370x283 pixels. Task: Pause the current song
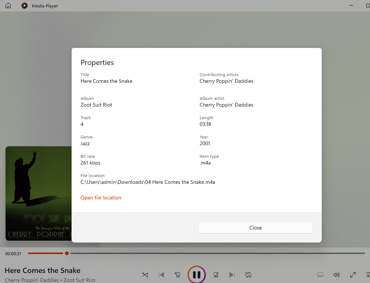(x=196, y=274)
